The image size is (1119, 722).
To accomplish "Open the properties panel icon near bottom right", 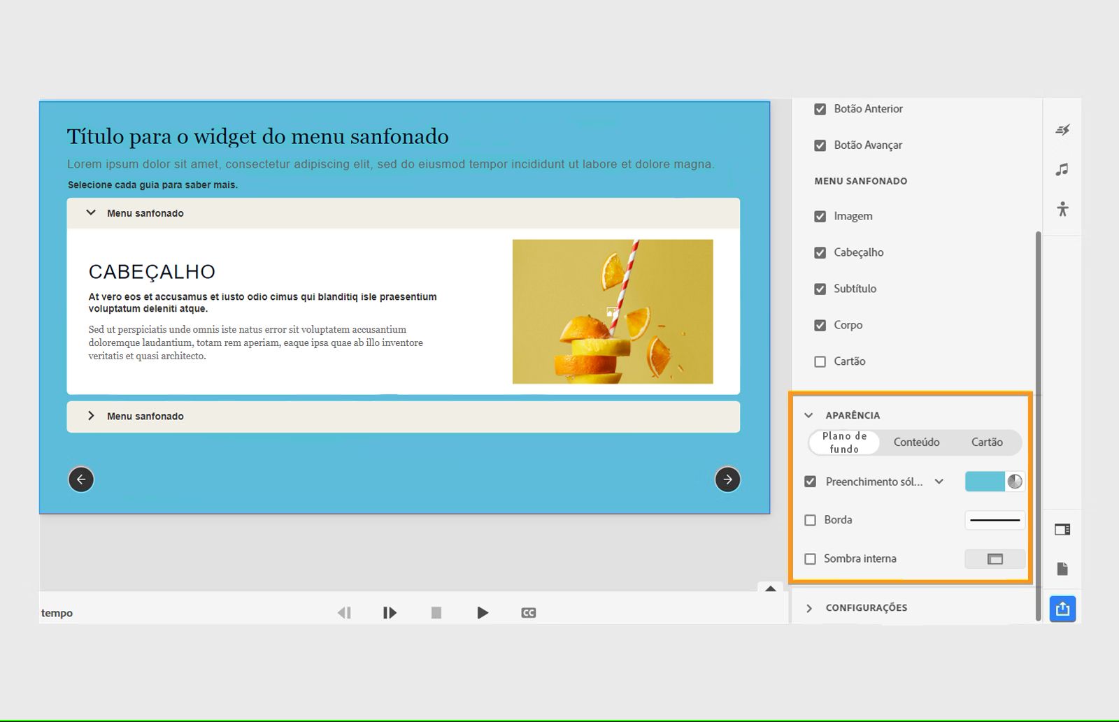I will pyautogui.click(x=1062, y=529).
